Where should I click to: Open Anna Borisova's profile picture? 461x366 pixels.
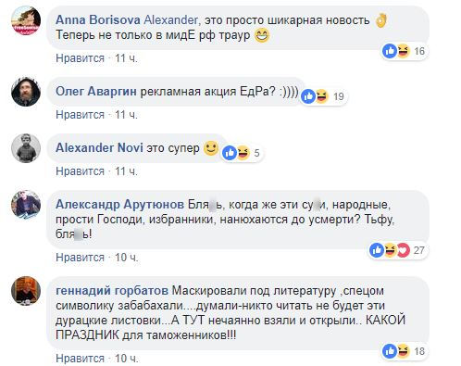pyautogui.click(x=26, y=20)
